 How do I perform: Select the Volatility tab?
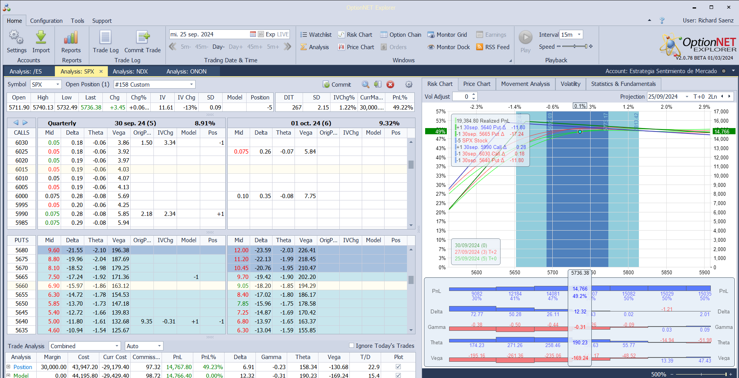(x=570, y=84)
